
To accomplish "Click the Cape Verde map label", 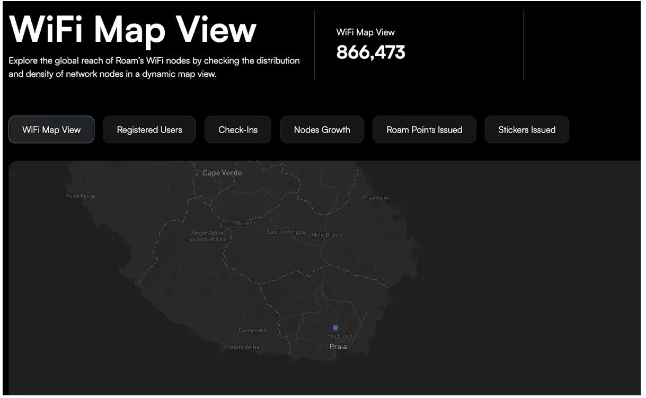I will point(222,173).
